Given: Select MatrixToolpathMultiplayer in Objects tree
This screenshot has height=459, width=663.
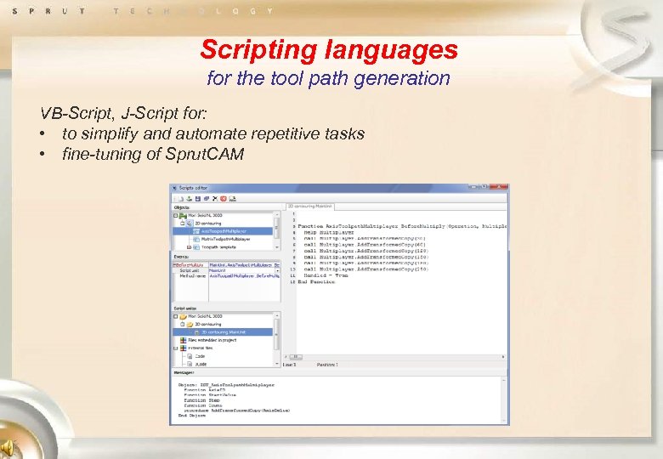Looking at the screenshot, I should click(x=225, y=239).
